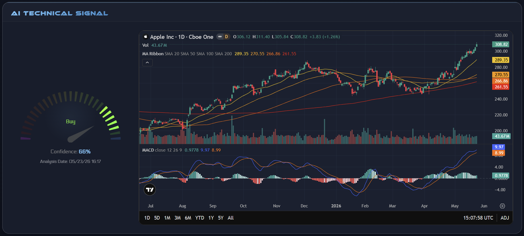The image size is (524, 236).
Task: Open the TradingView logo button
Action: pyautogui.click(x=150, y=190)
